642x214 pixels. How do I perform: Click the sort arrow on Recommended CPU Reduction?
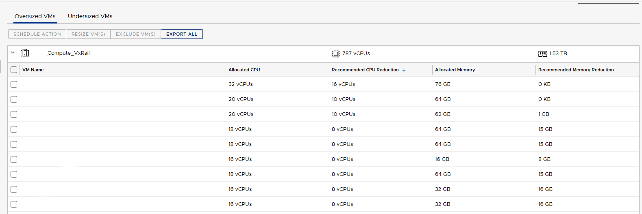click(404, 70)
